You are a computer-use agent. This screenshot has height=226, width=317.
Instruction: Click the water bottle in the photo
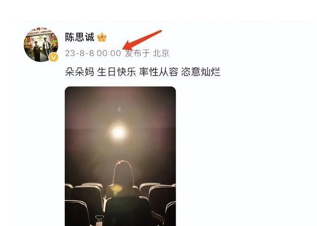tap(99, 221)
